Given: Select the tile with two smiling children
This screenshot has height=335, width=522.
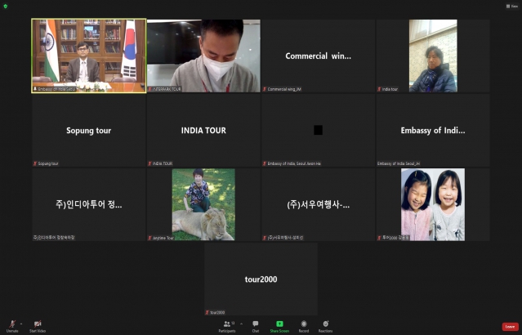Looking at the screenshot, I should (433, 204).
